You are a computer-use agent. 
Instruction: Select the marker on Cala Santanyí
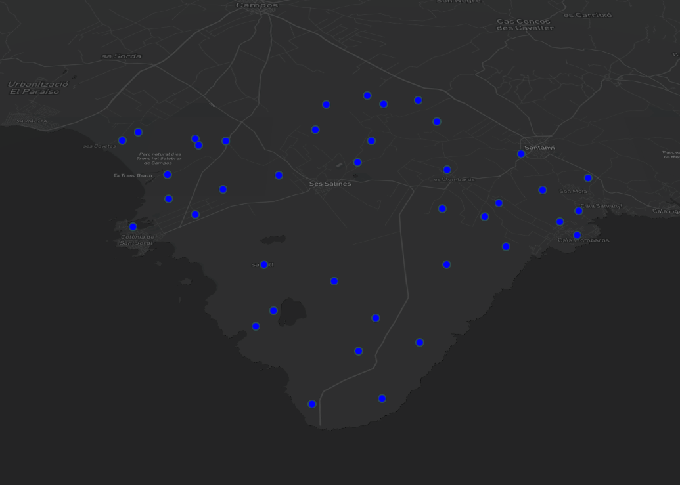click(578, 211)
